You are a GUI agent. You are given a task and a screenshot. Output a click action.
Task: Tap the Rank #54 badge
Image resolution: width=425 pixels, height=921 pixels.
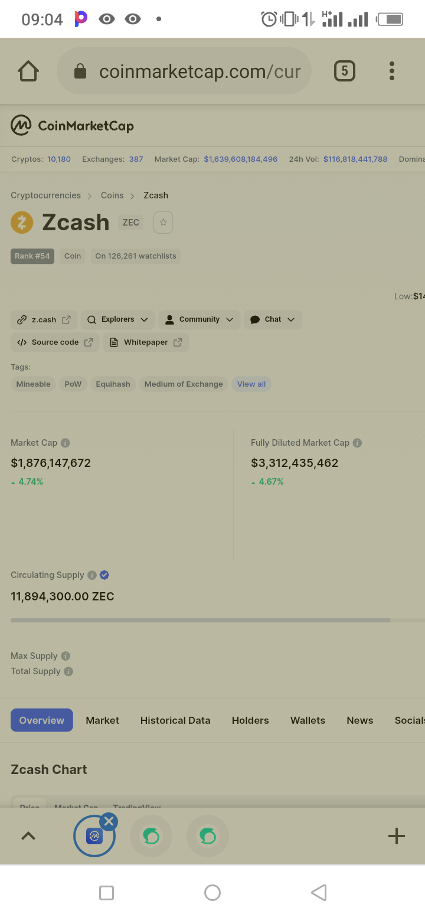coord(32,256)
